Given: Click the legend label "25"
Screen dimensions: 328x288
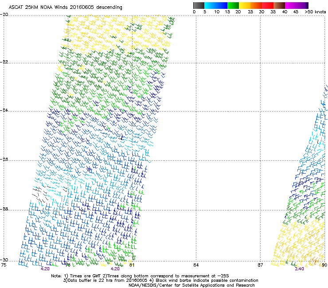Looking at the screenshot, I should 250,12.
